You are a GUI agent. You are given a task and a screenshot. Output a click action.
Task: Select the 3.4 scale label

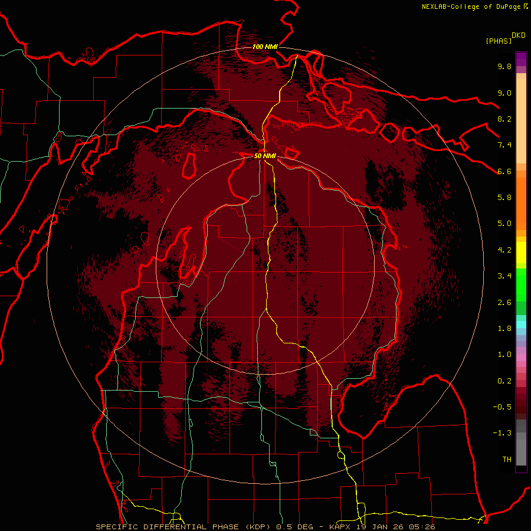click(504, 276)
